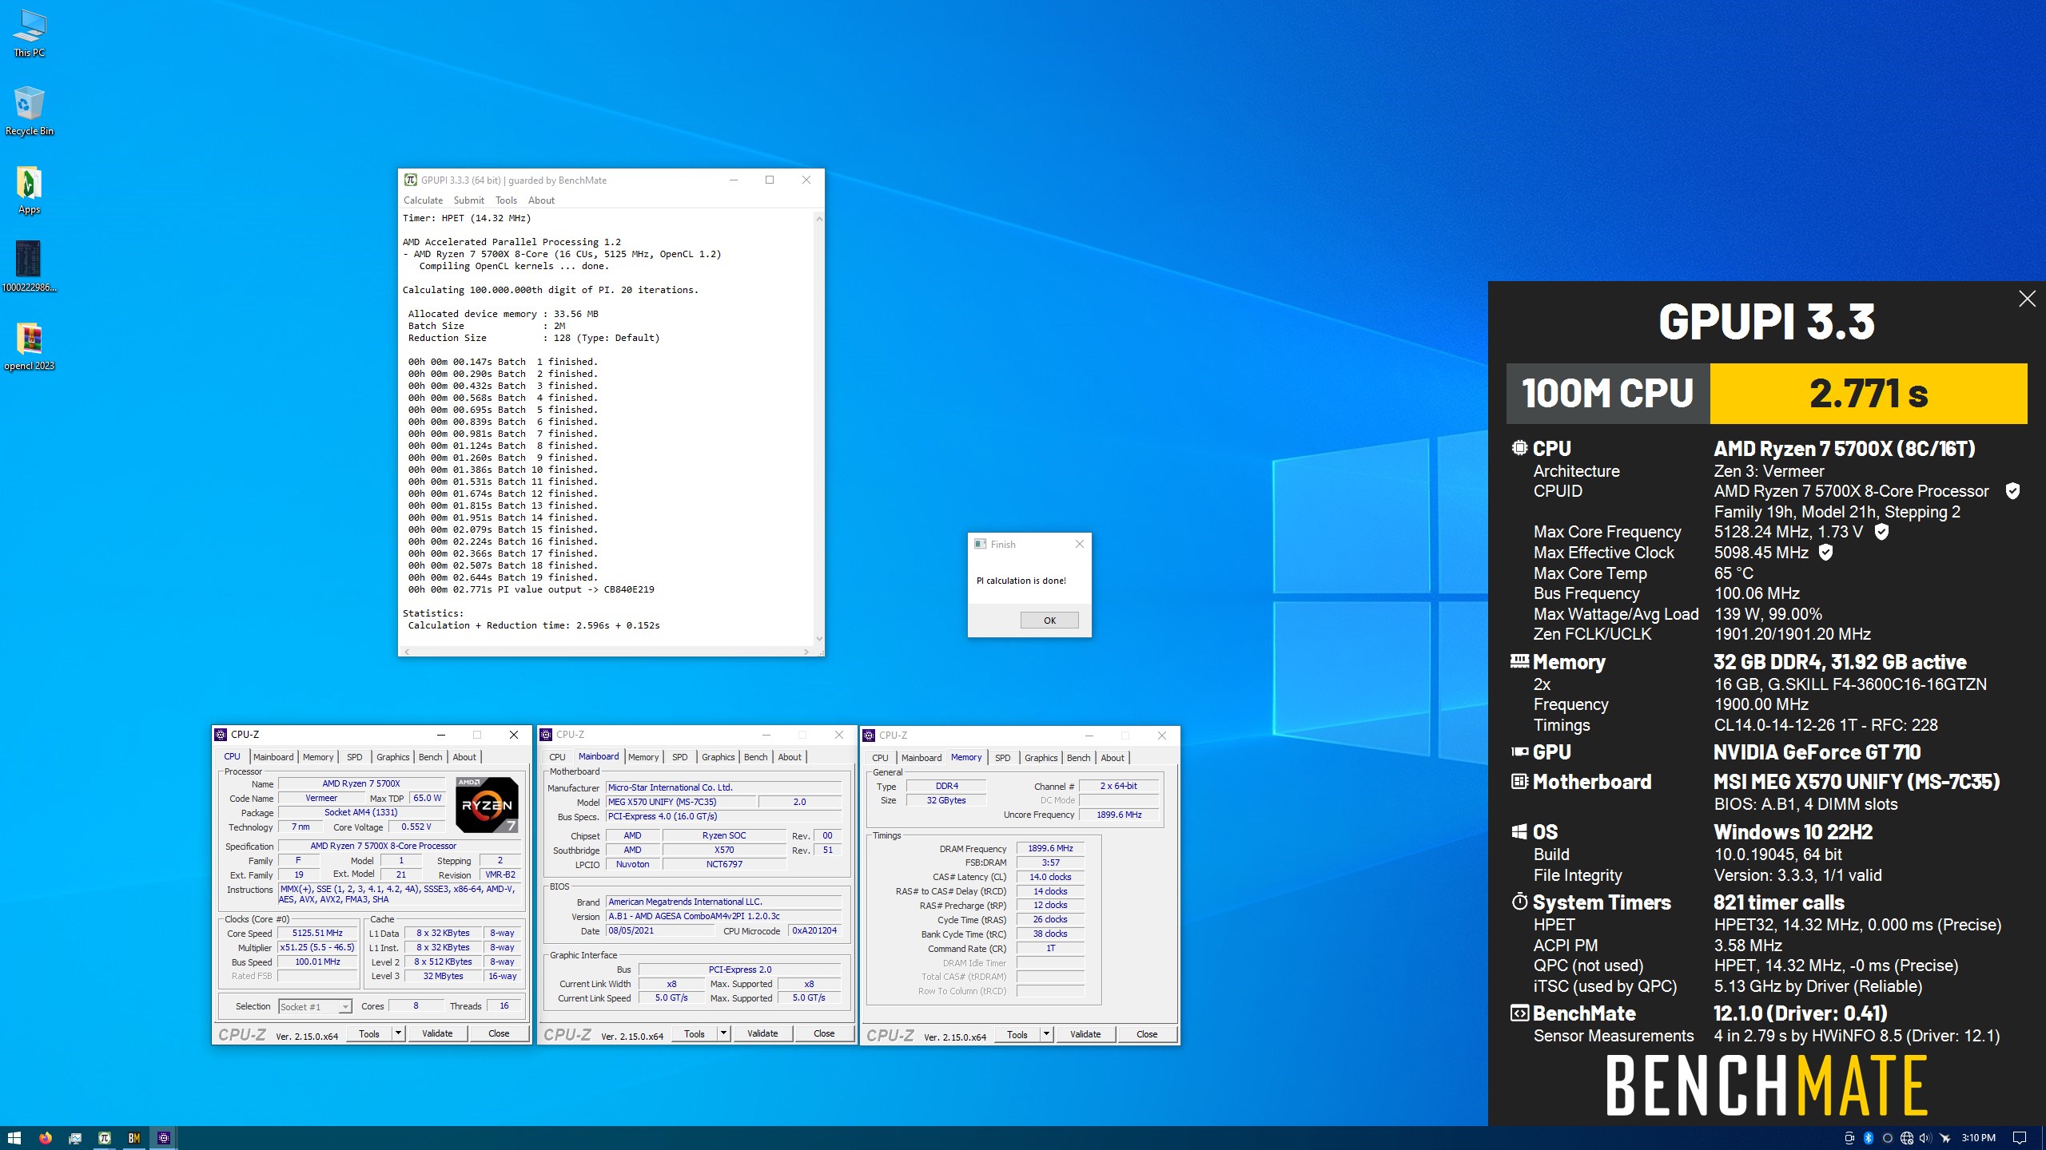2046x1150 pixels.
Task: Click the Bluetooth tray icon
Action: pos(1868,1138)
